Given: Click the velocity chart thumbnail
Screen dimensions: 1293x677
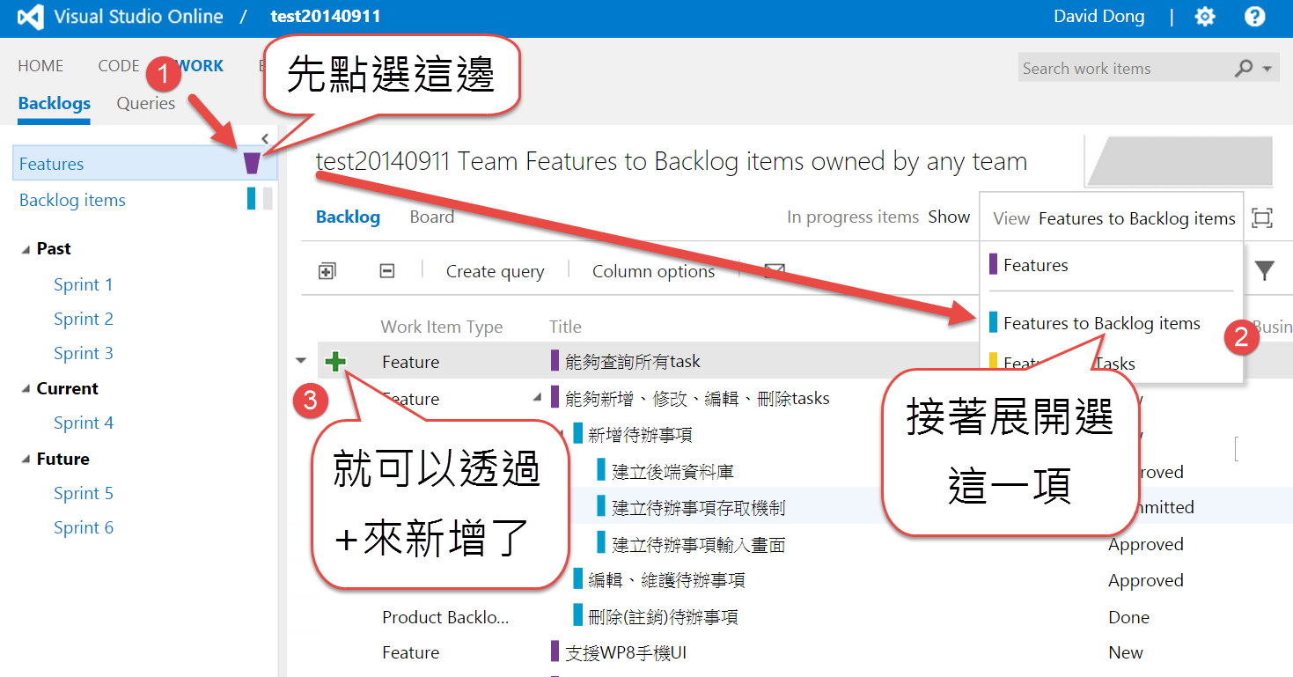Looking at the screenshot, I should pos(1180,161).
